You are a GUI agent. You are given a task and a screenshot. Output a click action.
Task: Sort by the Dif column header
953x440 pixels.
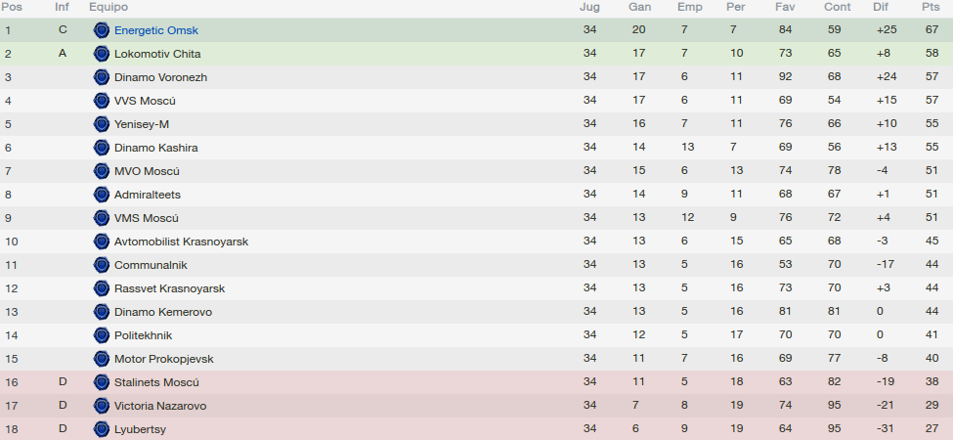pos(881,7)
